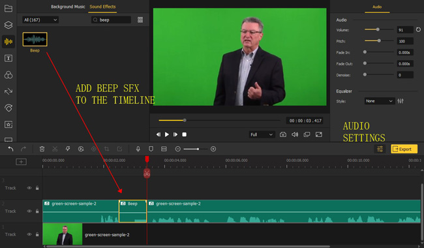
Task: Select the audio waveform sidebar icon
Action: point(8,42)
